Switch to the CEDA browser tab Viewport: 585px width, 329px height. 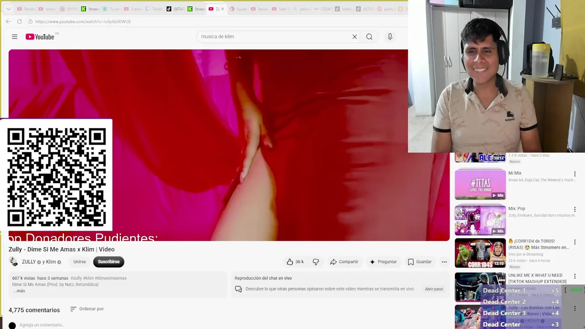[x=322, y=9]
